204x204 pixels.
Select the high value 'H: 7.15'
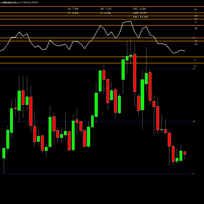pyautogui.click(x=106, y=9)
